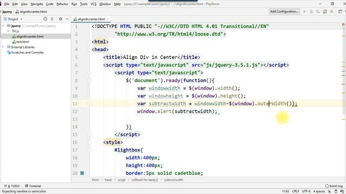Image resolution: width=346 pixels, height=194 pixels.
Task: Click 'script' breadcrumb below the editor
Action: (x=121, y=180)
